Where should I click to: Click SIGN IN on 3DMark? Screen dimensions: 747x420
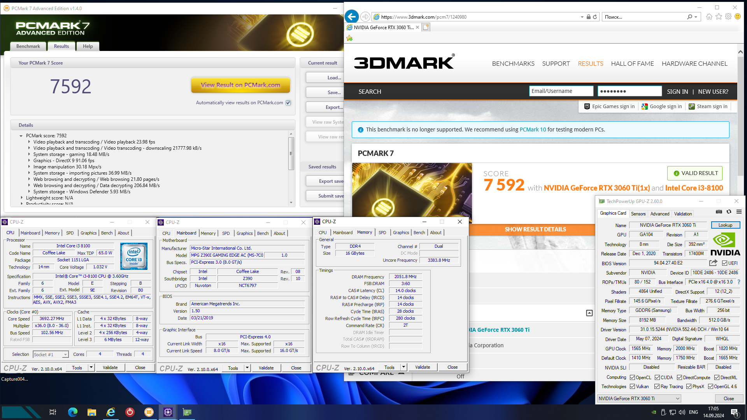click(x=677, y=92)
